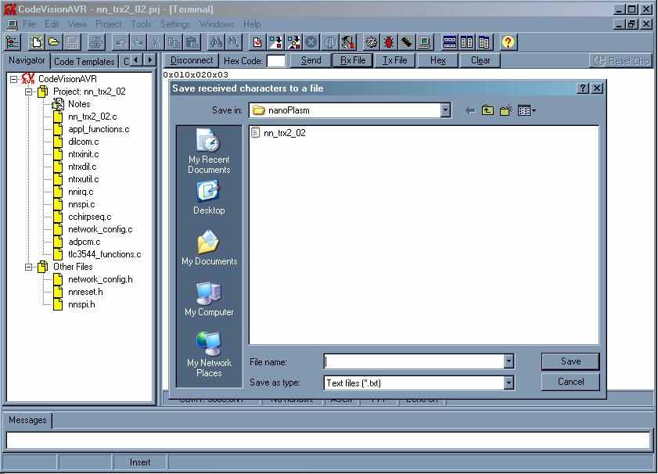This screenshot has width=658, height=474.
Task: Click the Tx File button
Action: click(x=394, y=60)
